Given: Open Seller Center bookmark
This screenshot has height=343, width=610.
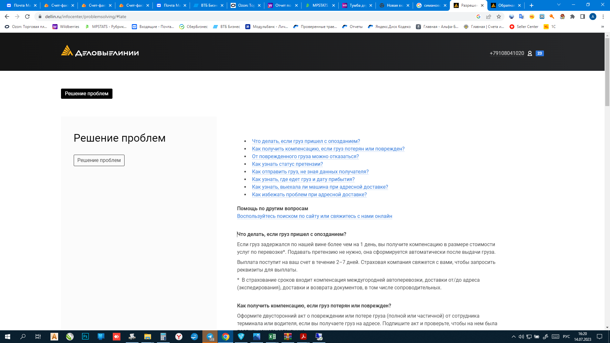Looking at the screenshot, I should point(524,27).
